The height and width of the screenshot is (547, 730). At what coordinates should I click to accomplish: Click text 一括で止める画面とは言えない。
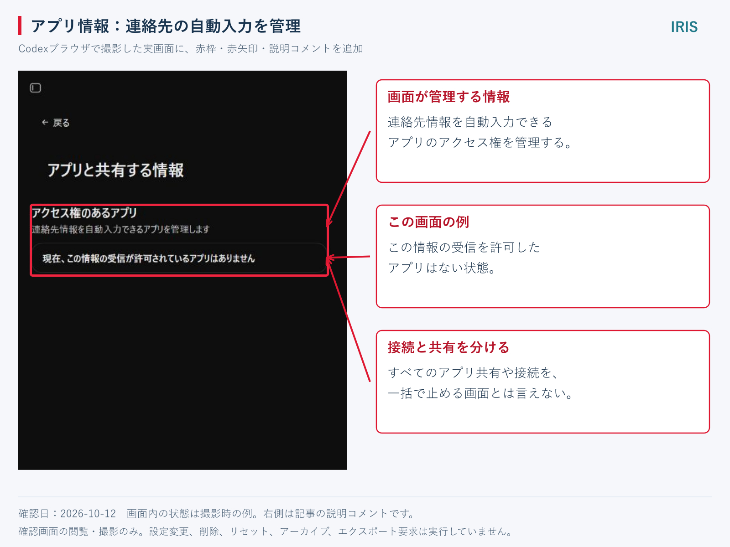(x=480, y=393)
